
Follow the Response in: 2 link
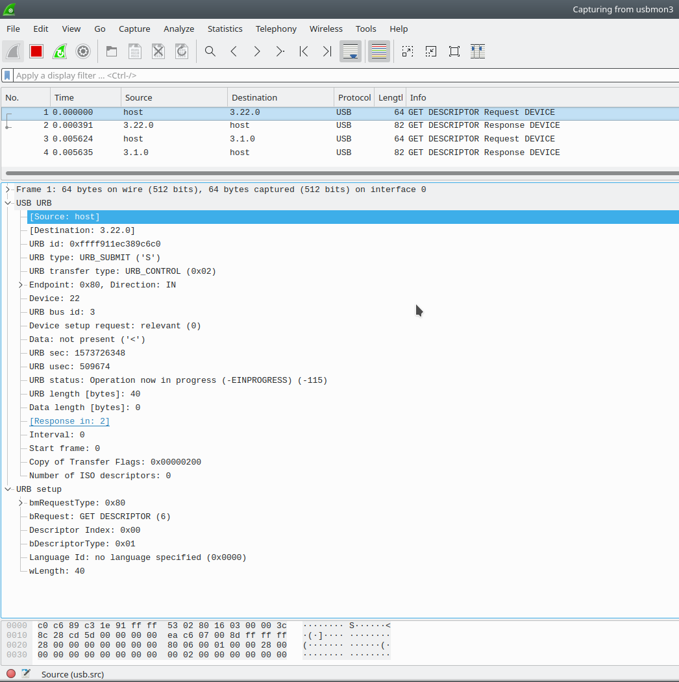click(x=69, y=421)
